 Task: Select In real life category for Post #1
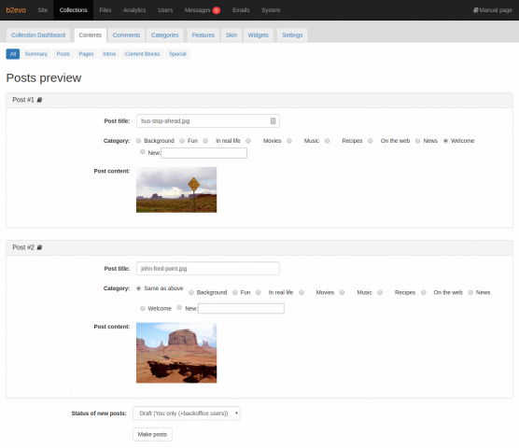click(205, 141)
